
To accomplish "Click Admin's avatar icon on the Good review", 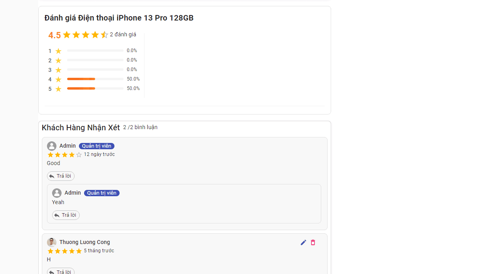I will coord(52,146).
